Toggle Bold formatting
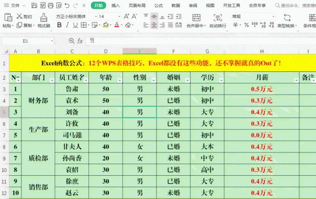This screenshot has height=199, width=316. click(x=59, y=25)
